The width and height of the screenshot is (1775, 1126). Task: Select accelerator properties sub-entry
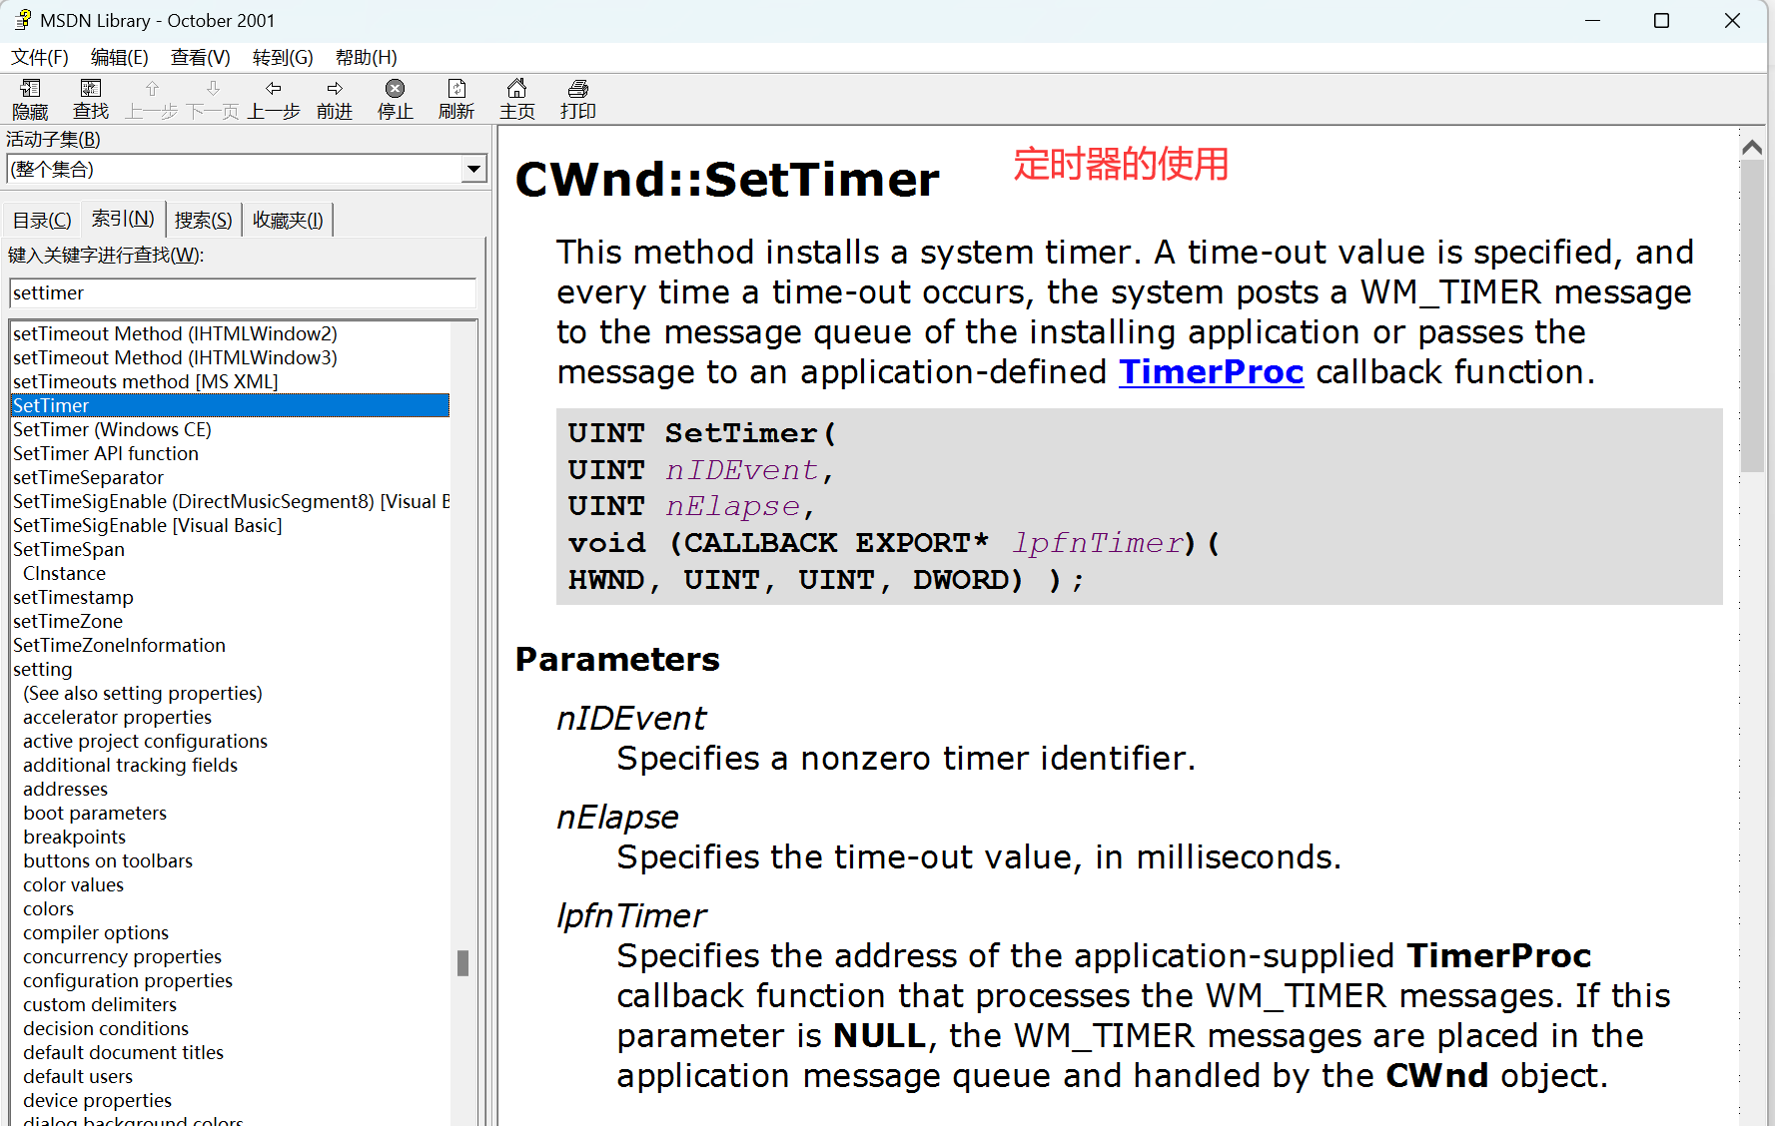tap(117, 717)
